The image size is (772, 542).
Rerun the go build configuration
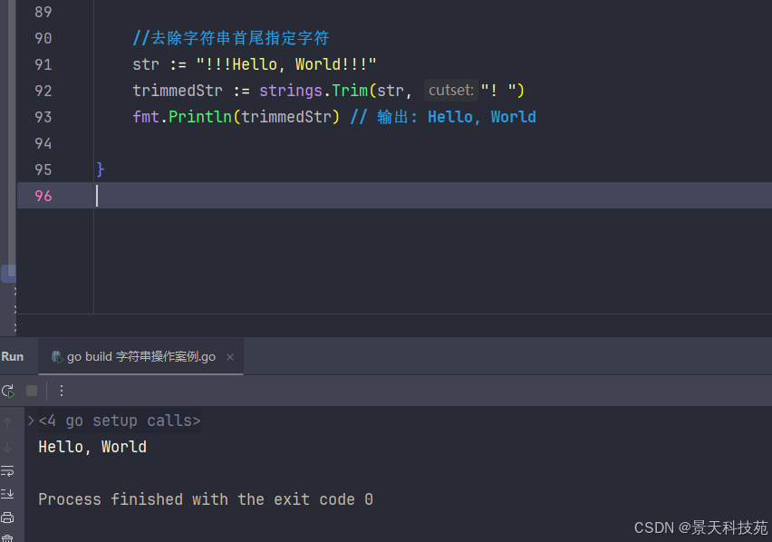[8, 391]
